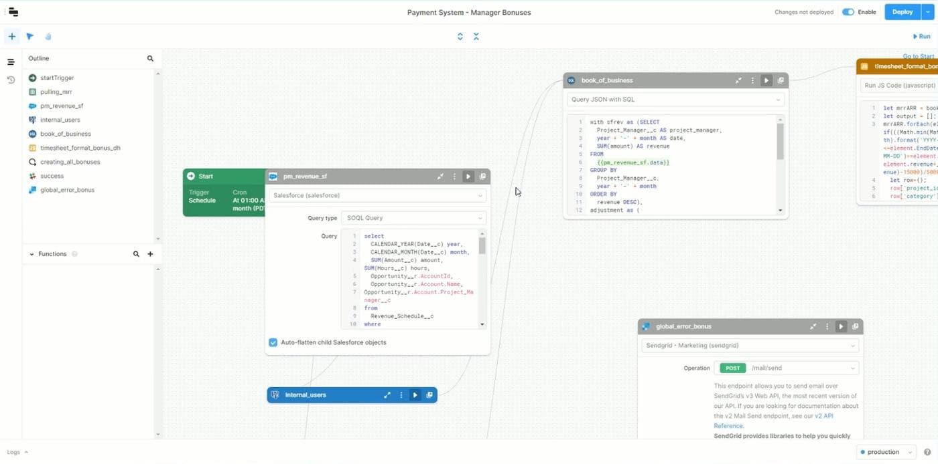Image resolution: width=938 pixels, height=464 pixels.
Task: Toggle the Enable workflow switch
Action: click(x=848, y=12)
